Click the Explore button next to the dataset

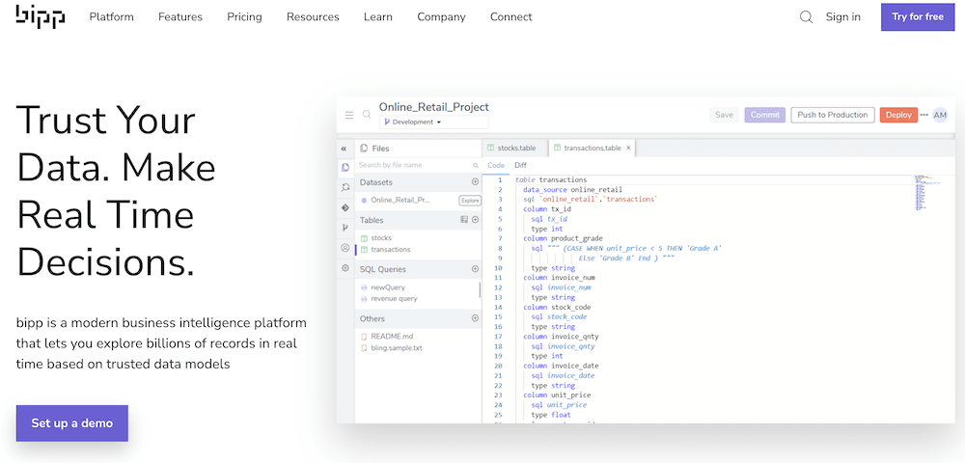point(470,201)
